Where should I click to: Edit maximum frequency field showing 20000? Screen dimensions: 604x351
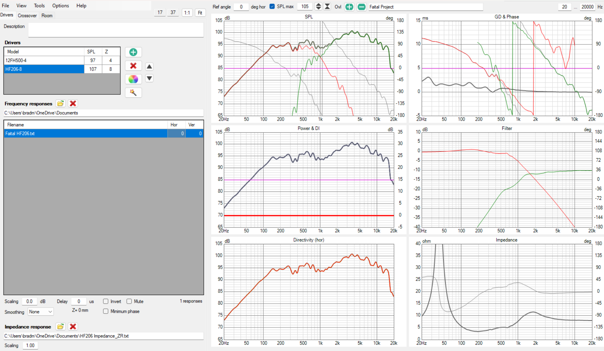(587, 7)
